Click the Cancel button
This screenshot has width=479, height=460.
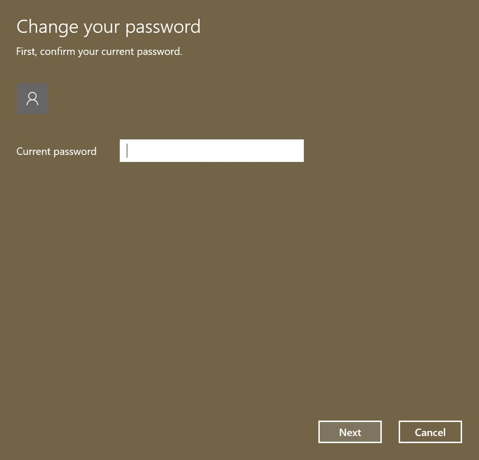430,432
